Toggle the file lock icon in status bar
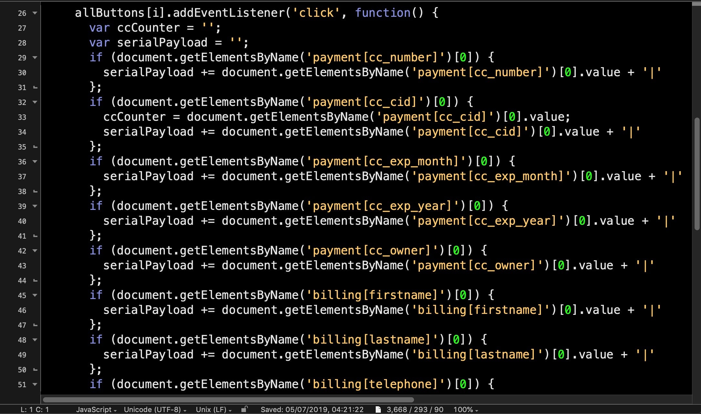Screen dimensions: 701x414 pos(244,409)
